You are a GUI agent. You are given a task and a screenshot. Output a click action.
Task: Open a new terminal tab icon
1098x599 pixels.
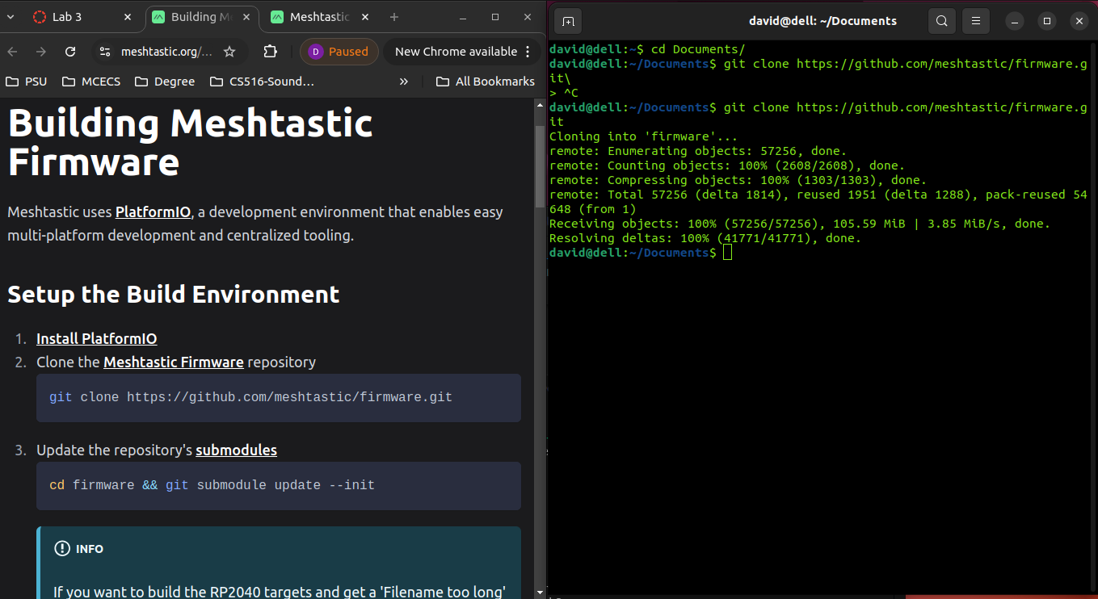[568, 22]
